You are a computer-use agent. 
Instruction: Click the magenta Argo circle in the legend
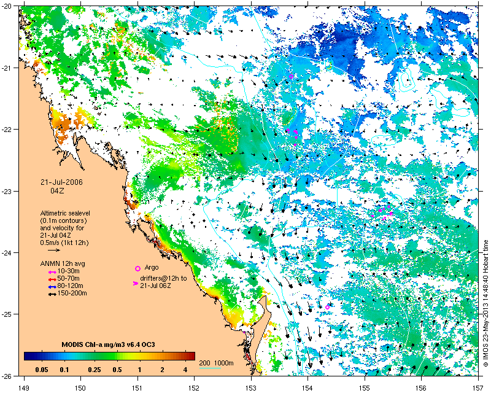pyautogui.click(x=137, y=268)
